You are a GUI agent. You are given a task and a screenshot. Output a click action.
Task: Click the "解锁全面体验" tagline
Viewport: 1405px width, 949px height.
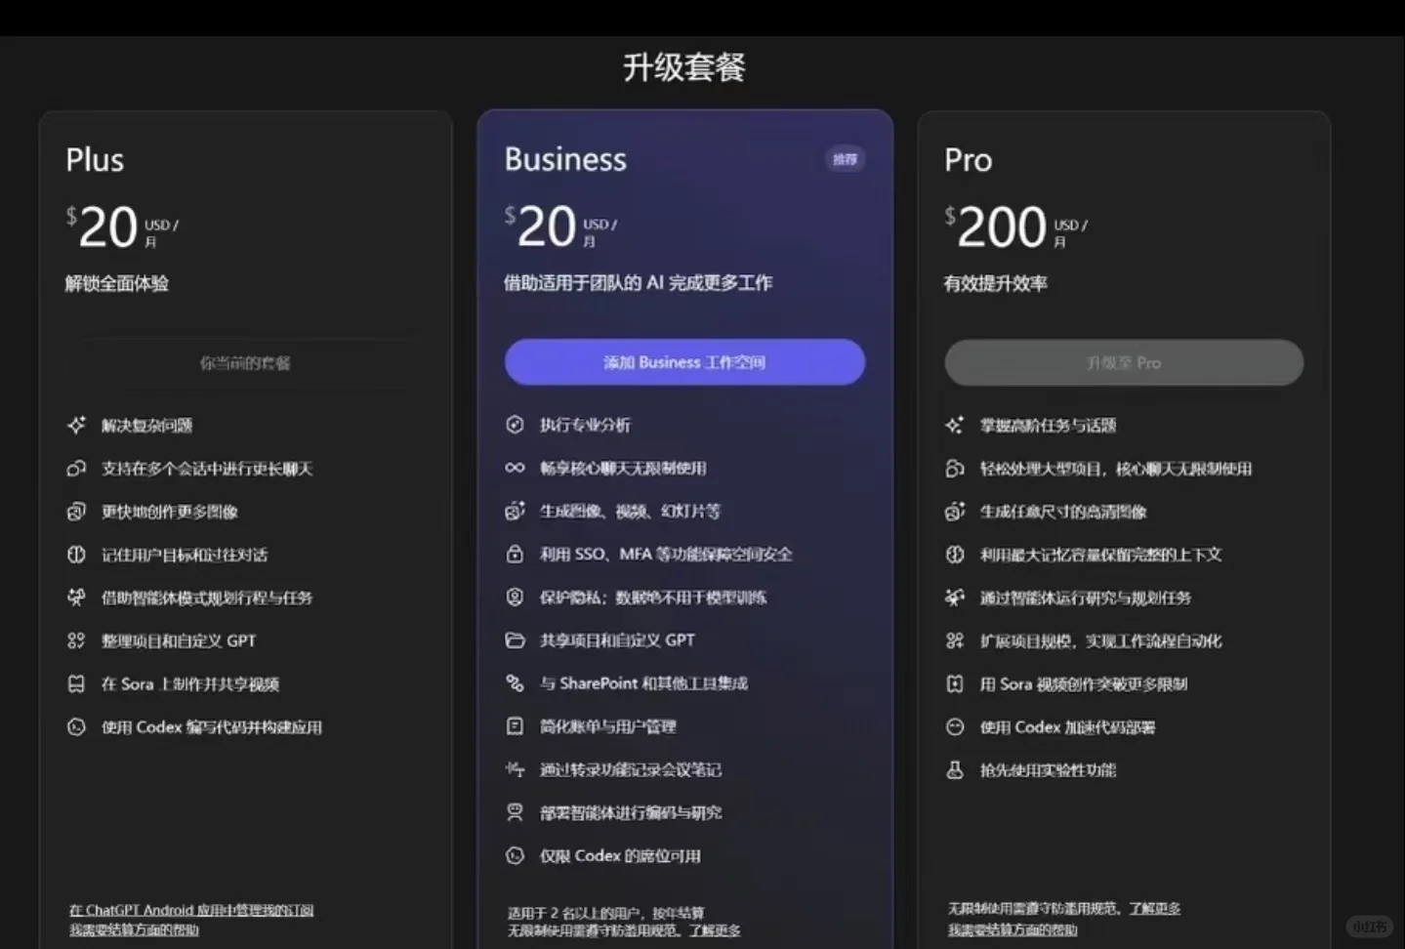click(x=117, y=283)
